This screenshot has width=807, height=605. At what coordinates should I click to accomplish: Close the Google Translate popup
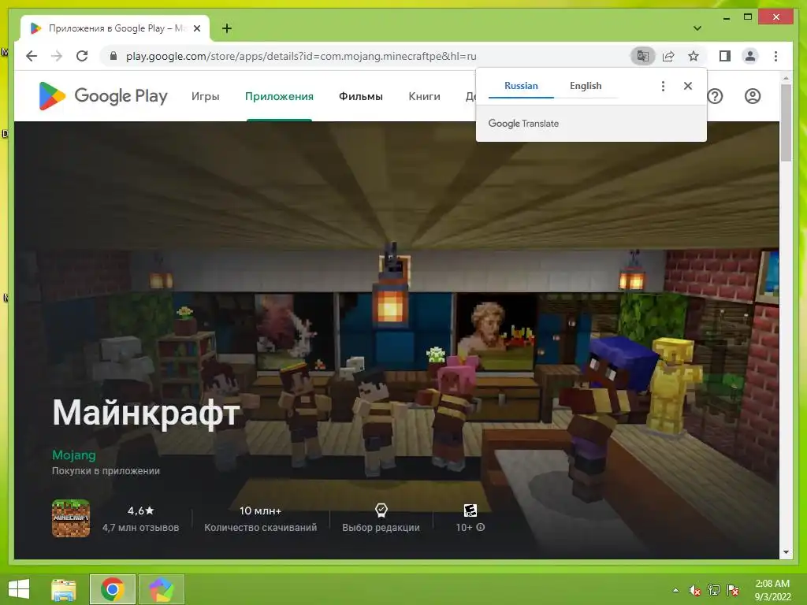[687, 86]
